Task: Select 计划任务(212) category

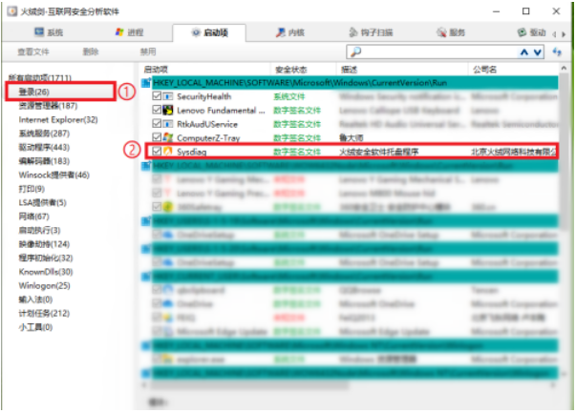Action: pyautogui.click(x=44, y=313)
